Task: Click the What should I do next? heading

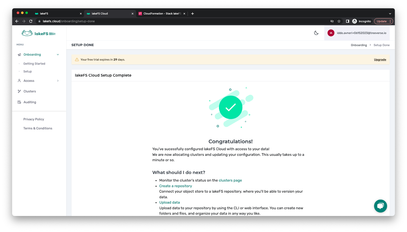Action: pos(179,173)
